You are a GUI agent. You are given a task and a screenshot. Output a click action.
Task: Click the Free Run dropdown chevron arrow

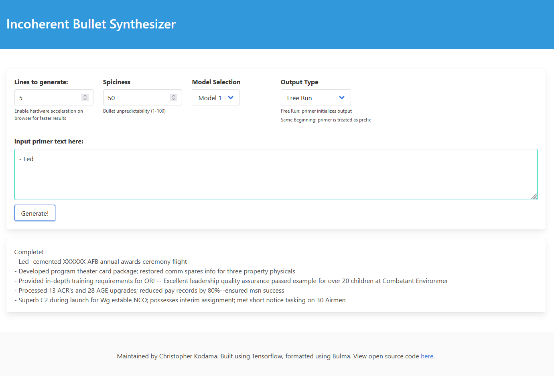[342, 98]
